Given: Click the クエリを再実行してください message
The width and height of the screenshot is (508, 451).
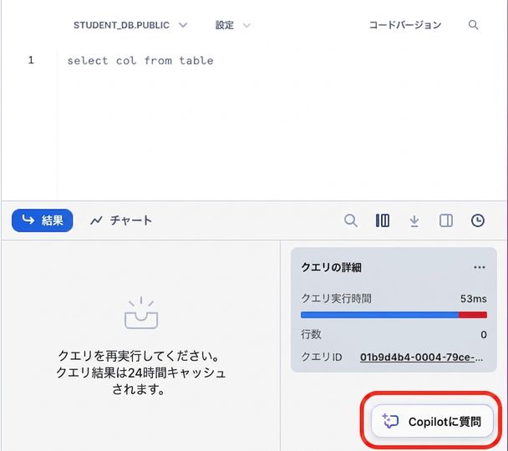Looking at the screenshot, I should pyautogui.click(x=140, y=372).
